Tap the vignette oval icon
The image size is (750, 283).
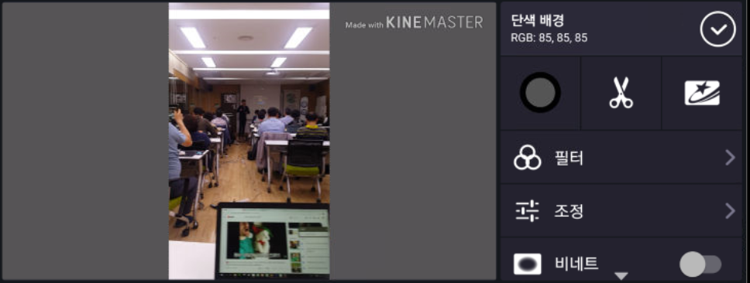[527, 264]
